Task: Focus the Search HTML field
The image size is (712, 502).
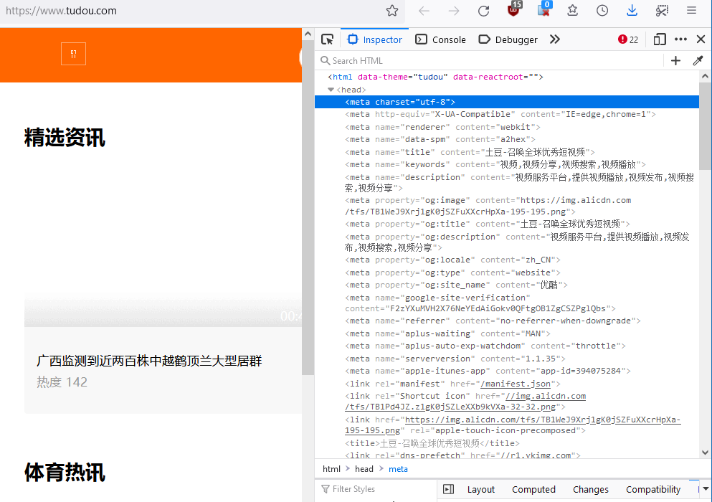Action: (x=488, y=60)
